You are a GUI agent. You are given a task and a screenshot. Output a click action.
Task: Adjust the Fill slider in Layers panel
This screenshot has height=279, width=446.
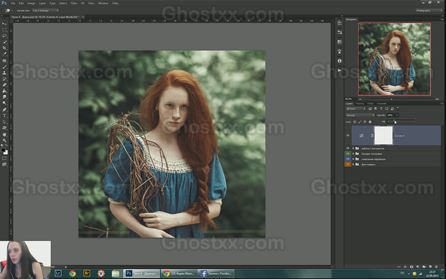pos(403,120)
